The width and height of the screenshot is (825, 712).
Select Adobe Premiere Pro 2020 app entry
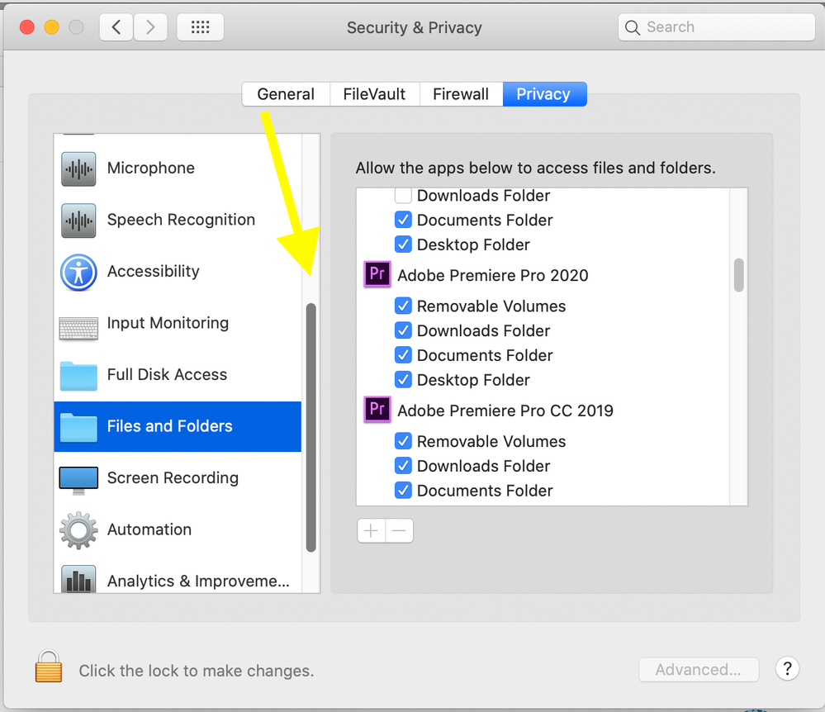[x=543, y=275]
